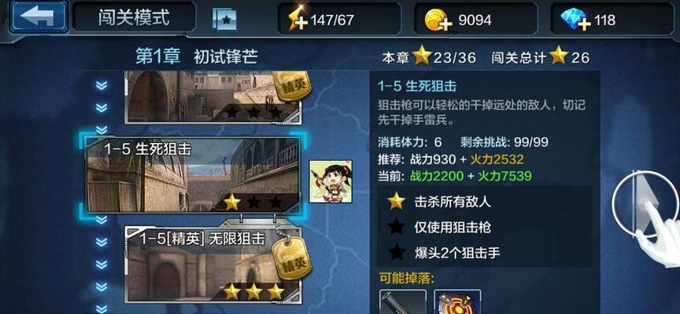Open the partially visible elite stage at the top
Image resolution: width=680 pixels, height=314 pixels.
(213, 97)
